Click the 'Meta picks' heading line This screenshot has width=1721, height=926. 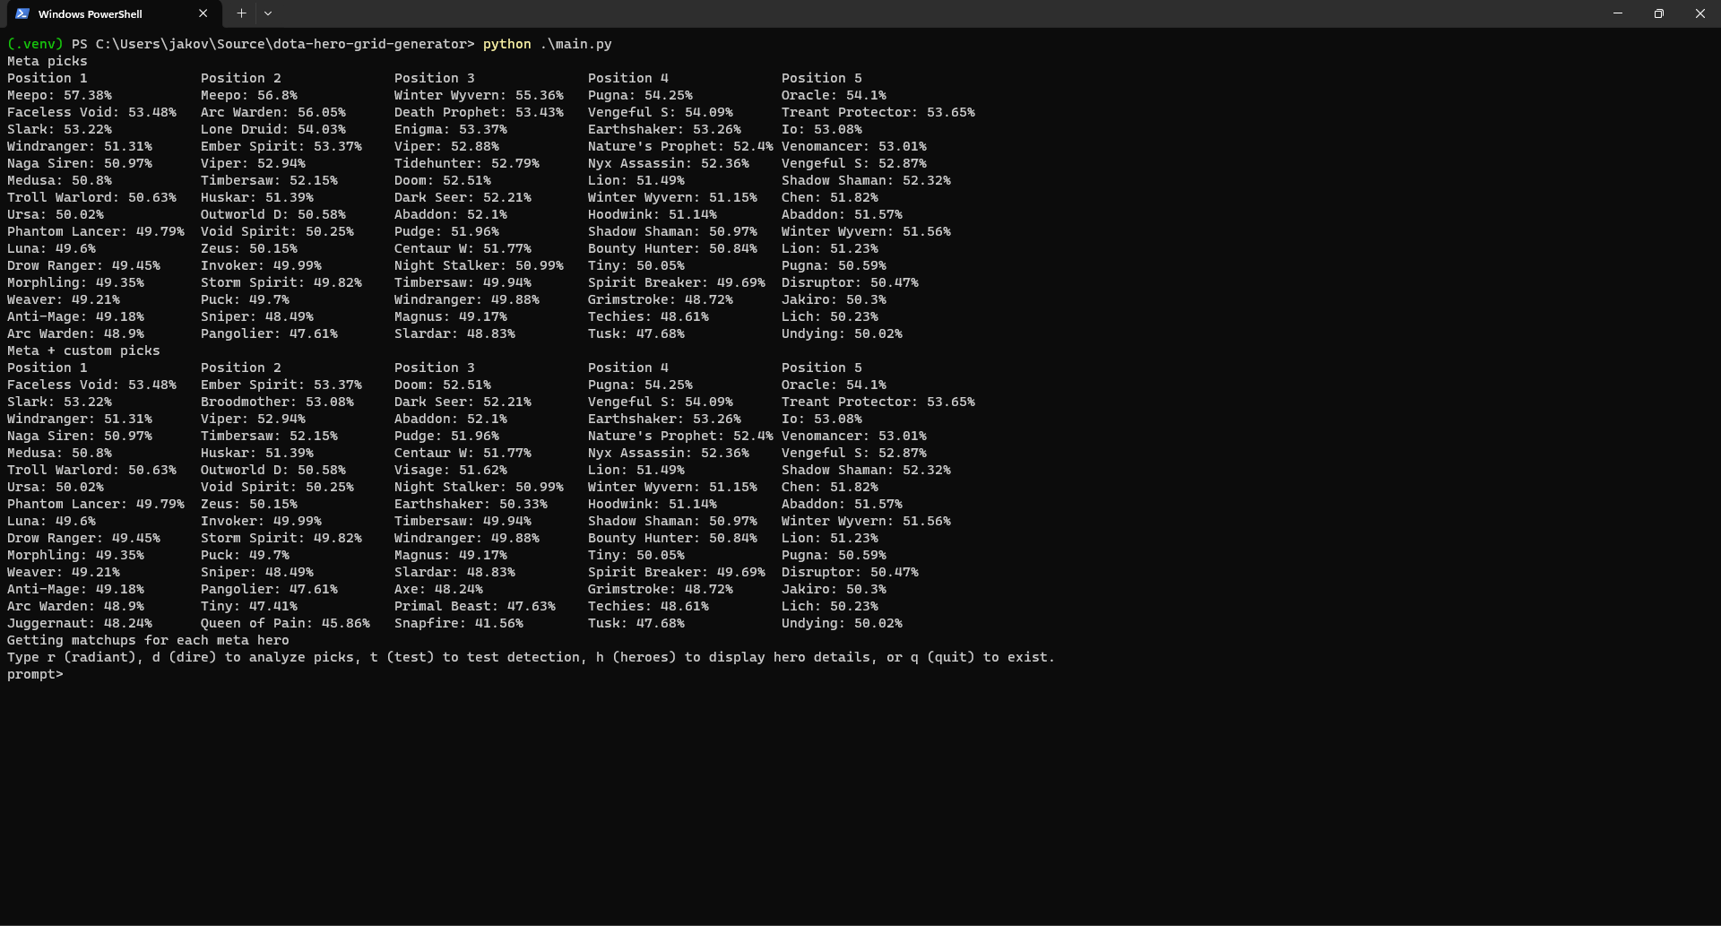pyautogui.click(x=48, y=61)
